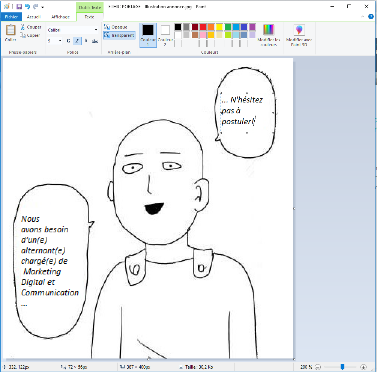
Task: Click the Save icon in quick access toolbar
Action: click(x=19, y=7)
